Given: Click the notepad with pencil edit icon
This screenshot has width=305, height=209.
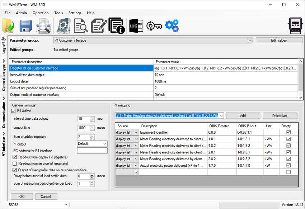Looking at the screenshot, I should click(x=99, y=26).
